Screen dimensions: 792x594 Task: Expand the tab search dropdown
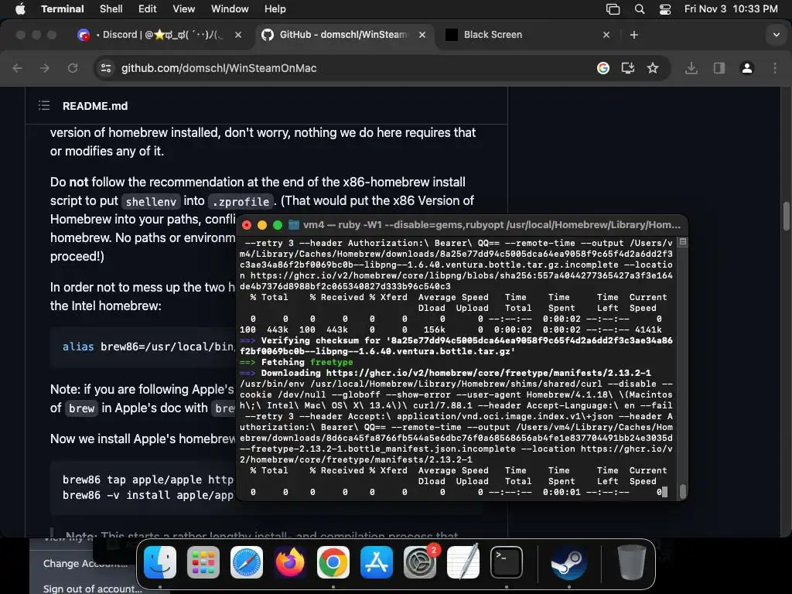[x=777, y=35]
